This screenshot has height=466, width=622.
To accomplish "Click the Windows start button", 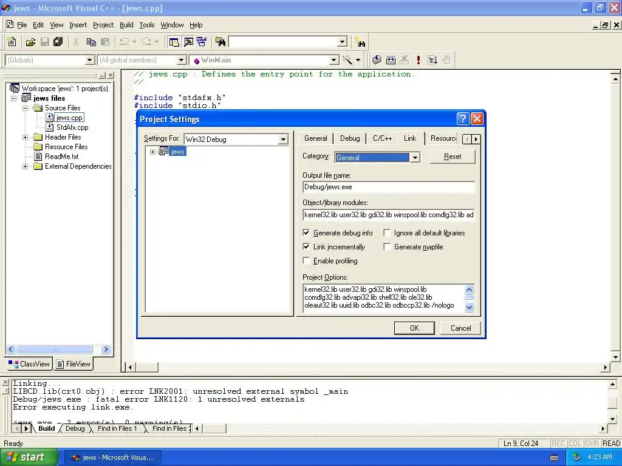I will pyautogui.click(x=29, y=457).
